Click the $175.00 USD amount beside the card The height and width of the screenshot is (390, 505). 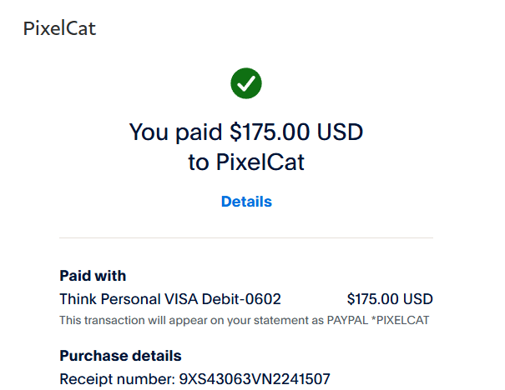click(x=390, y=299)
